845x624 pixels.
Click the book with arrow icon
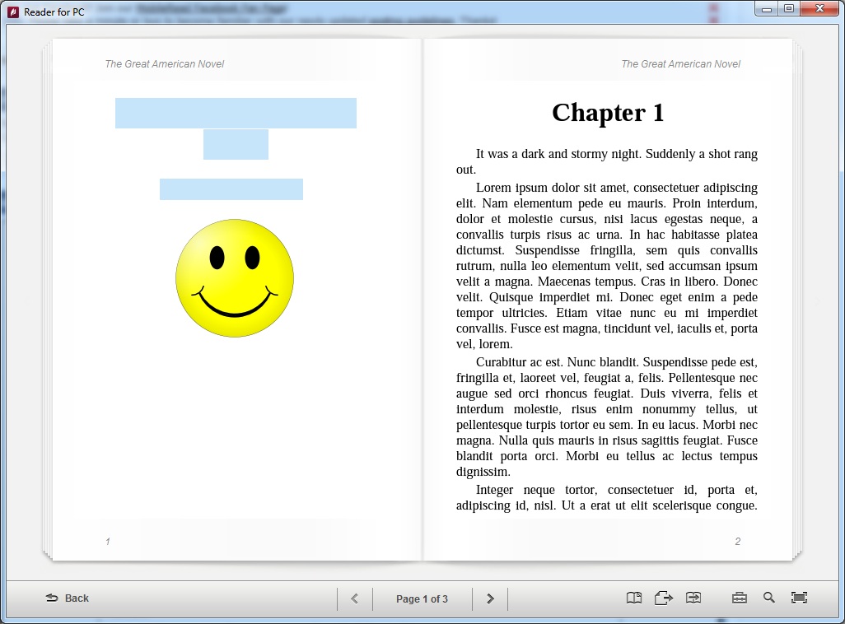pyautogui.click(x=693, y=598)
